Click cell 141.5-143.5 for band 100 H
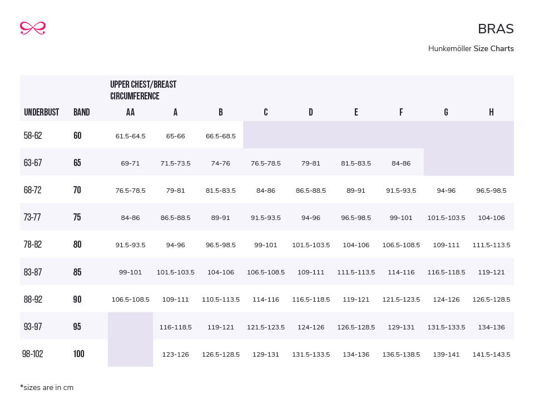 click(x=491, y=354)
